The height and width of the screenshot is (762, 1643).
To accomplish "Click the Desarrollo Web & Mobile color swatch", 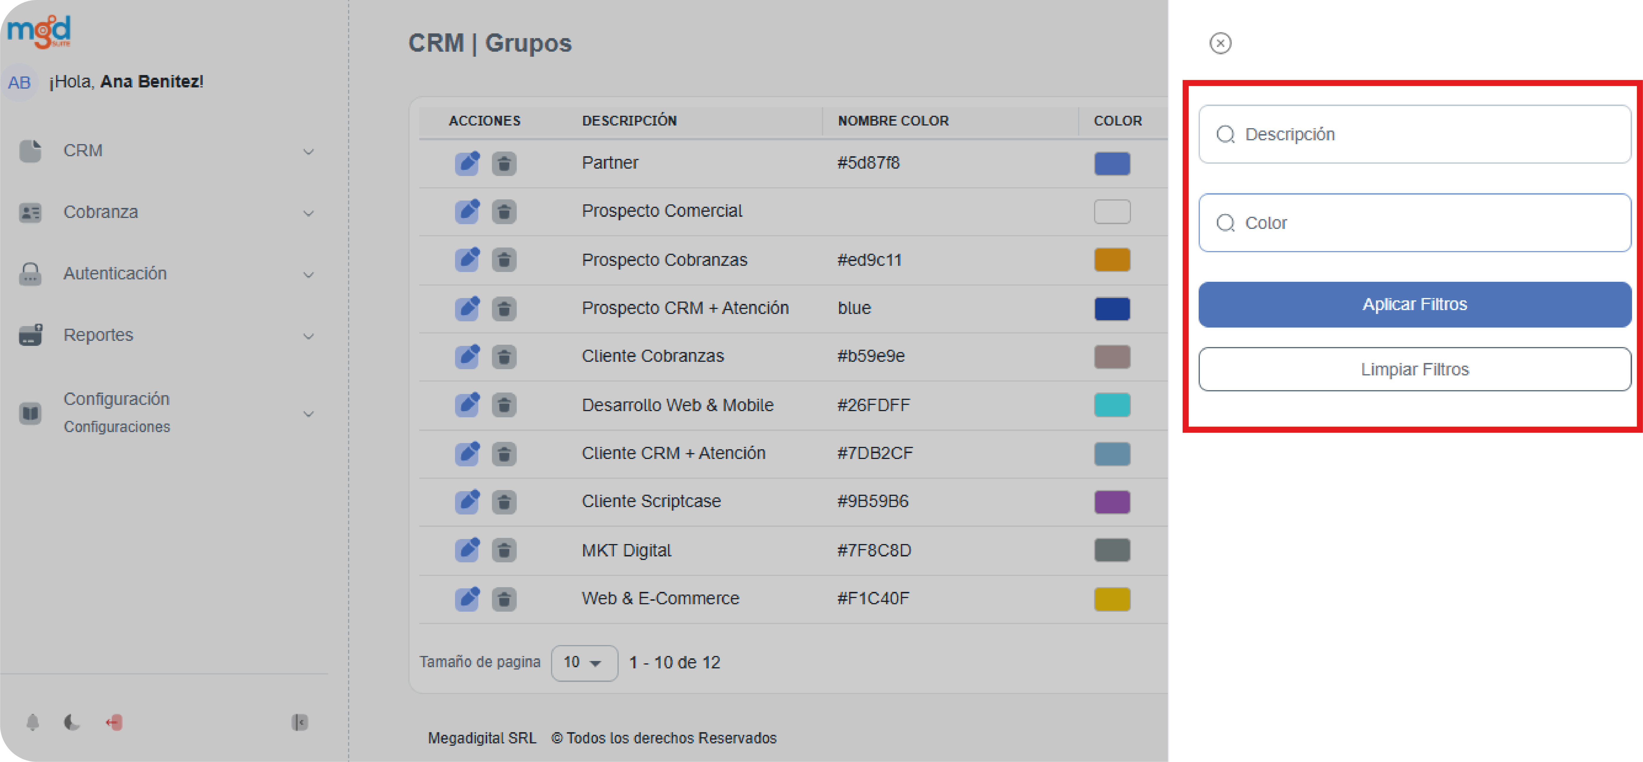I will [x=1112, y=405].
